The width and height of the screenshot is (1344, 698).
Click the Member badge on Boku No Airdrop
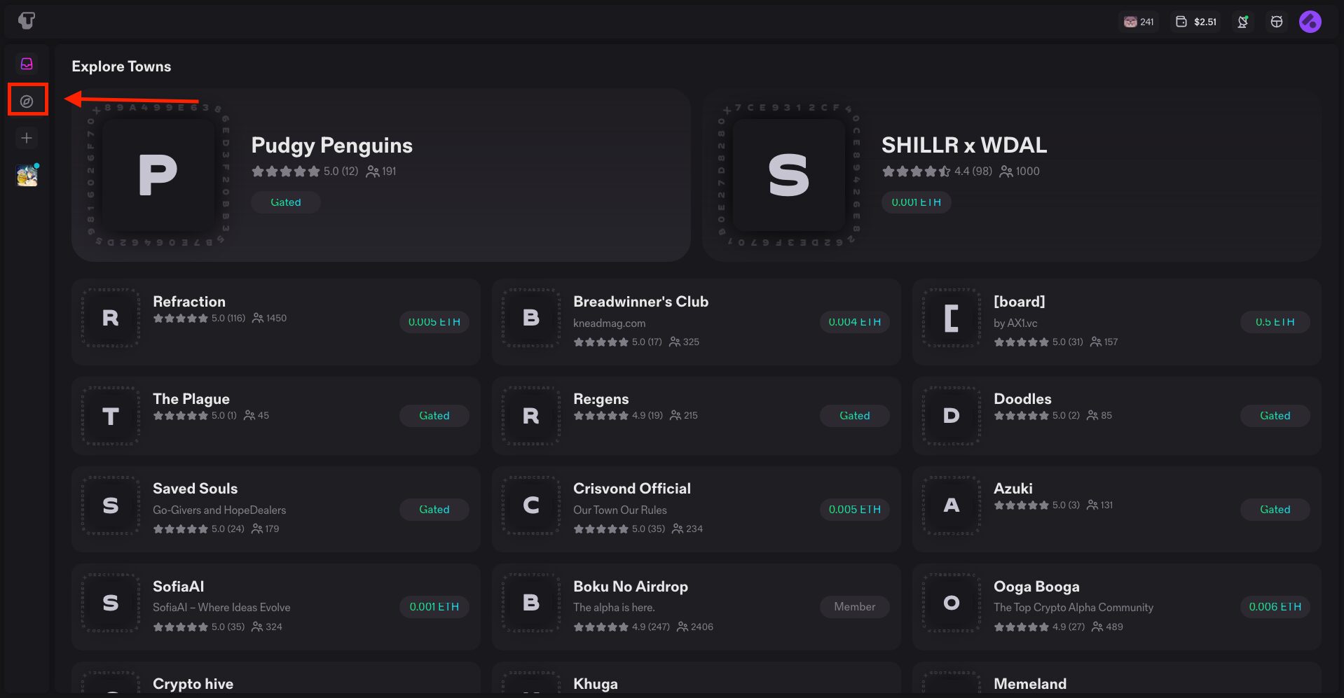[x=854, y=607]
